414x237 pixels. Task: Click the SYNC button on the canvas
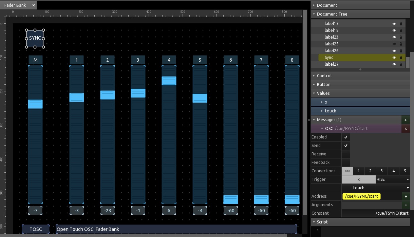point(35,38)
